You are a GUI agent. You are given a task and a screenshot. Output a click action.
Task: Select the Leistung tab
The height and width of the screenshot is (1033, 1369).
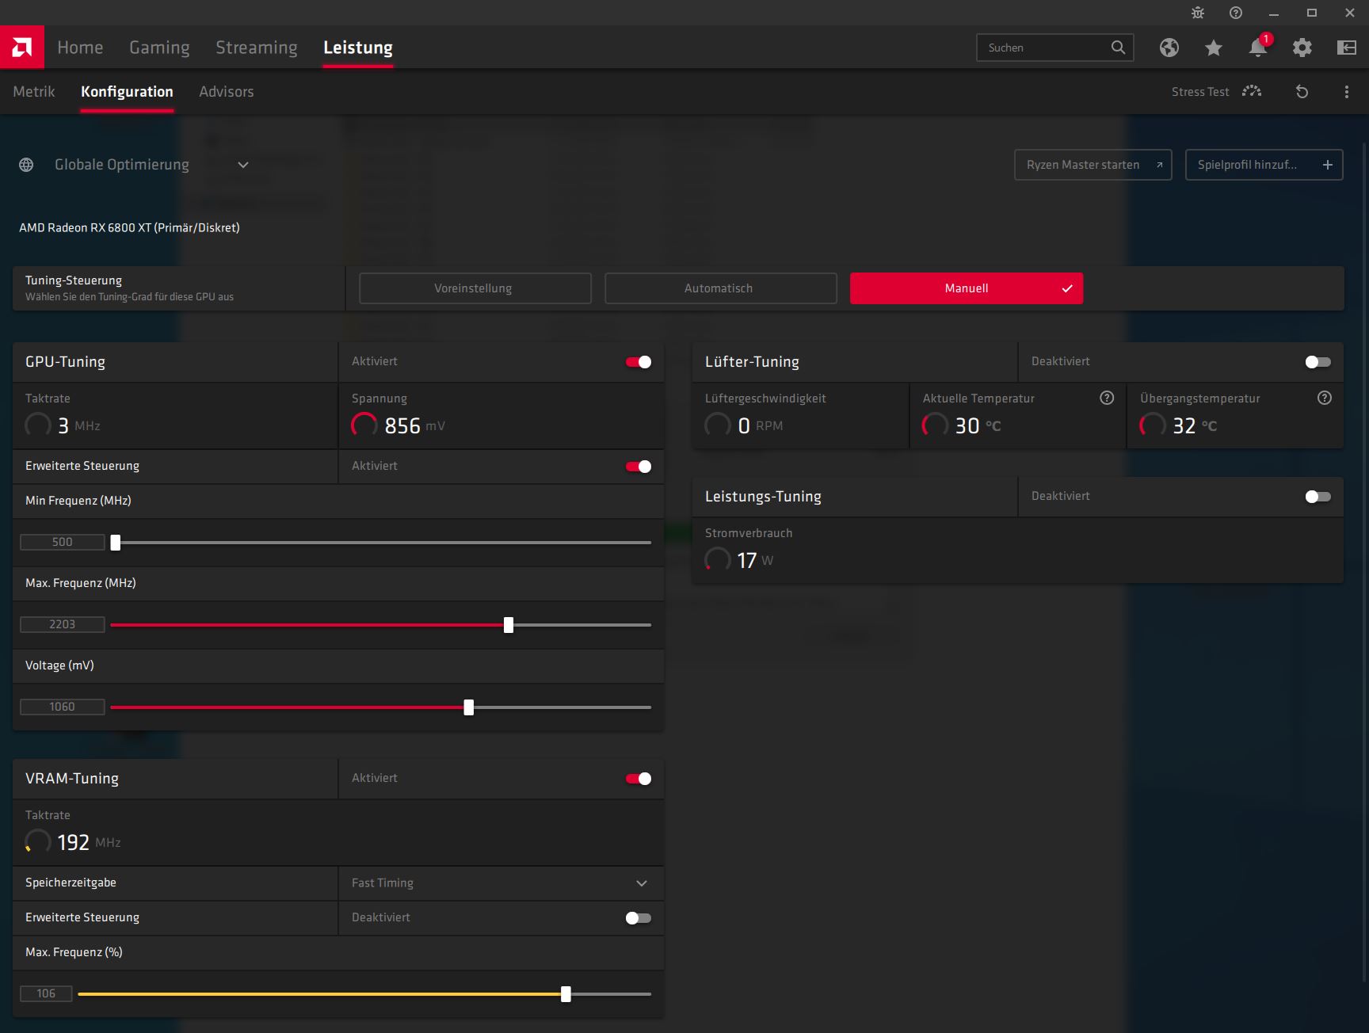(358, 48)
